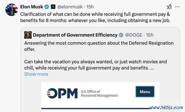The width and height of the screenshot is (185, 112).
Task: Click the 15h timestamp on Musk's tweet
Action: click(90, 7)
